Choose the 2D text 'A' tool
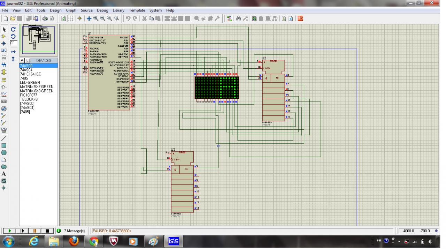 [4, 174]
